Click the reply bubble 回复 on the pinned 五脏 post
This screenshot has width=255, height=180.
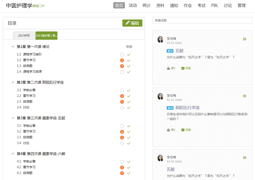coord(186,68)
